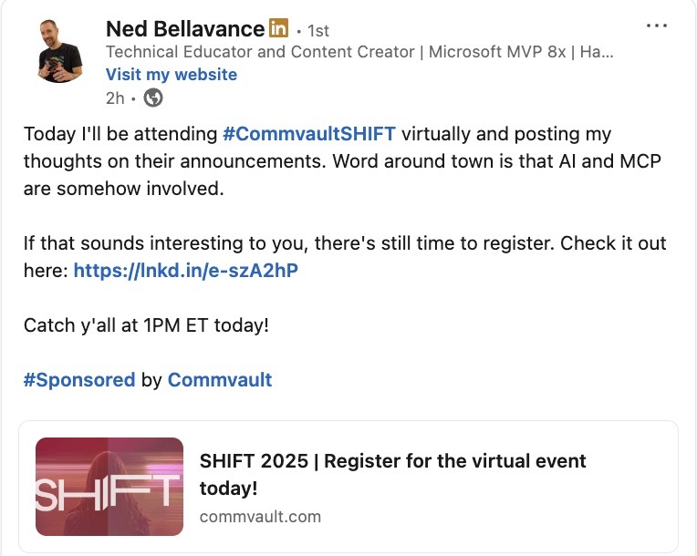Click Ned Bellavance's profile photo
The width and height of the screenshot is (697, 556).
coord(61,51)
